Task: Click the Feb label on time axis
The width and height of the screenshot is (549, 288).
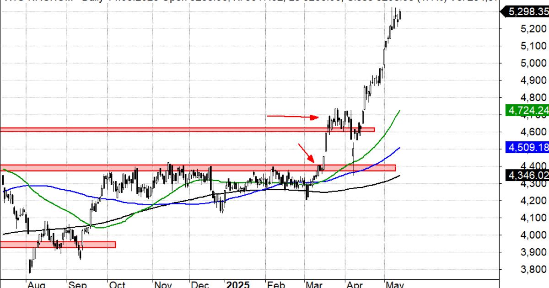Action: 276,284
